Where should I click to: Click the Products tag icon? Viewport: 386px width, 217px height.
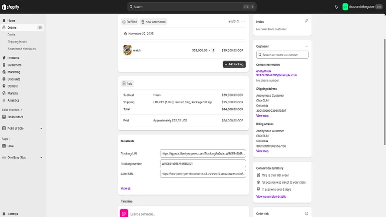tap(4, 58)
